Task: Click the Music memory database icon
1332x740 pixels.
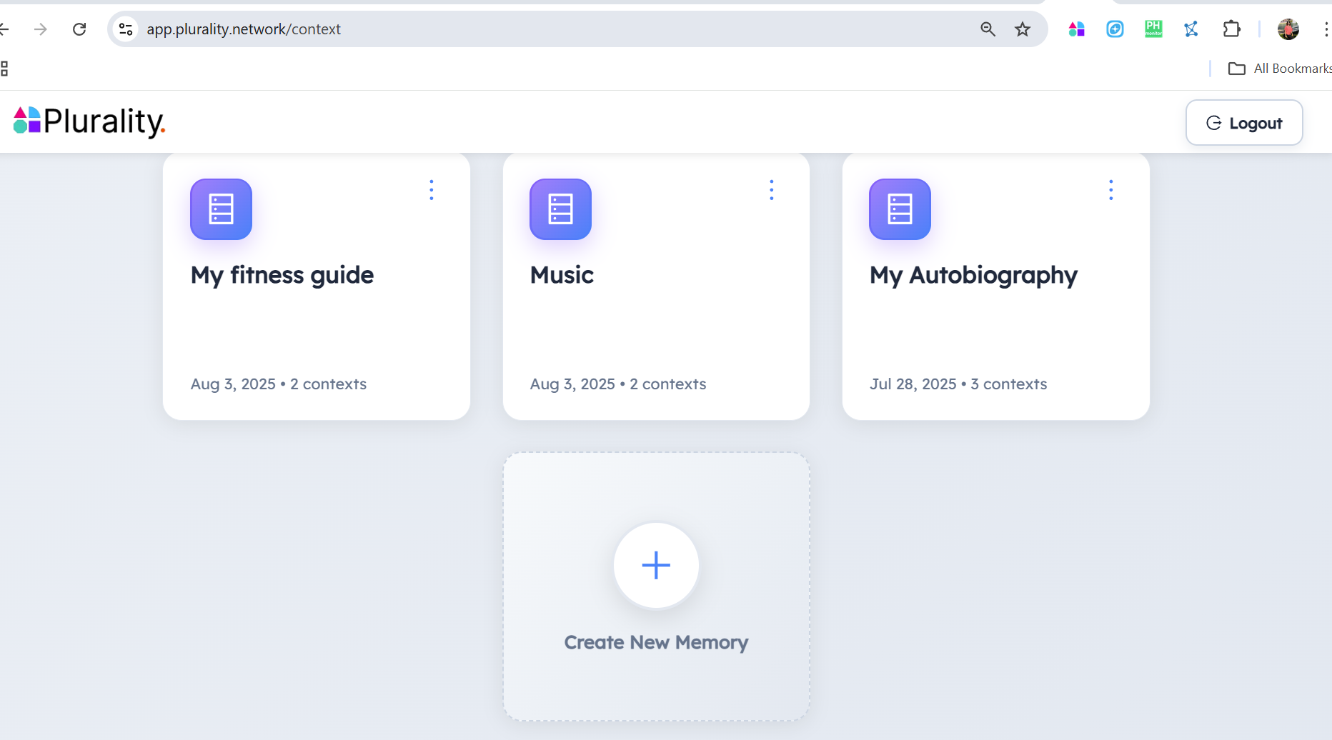Action: [x=560, y=209]
